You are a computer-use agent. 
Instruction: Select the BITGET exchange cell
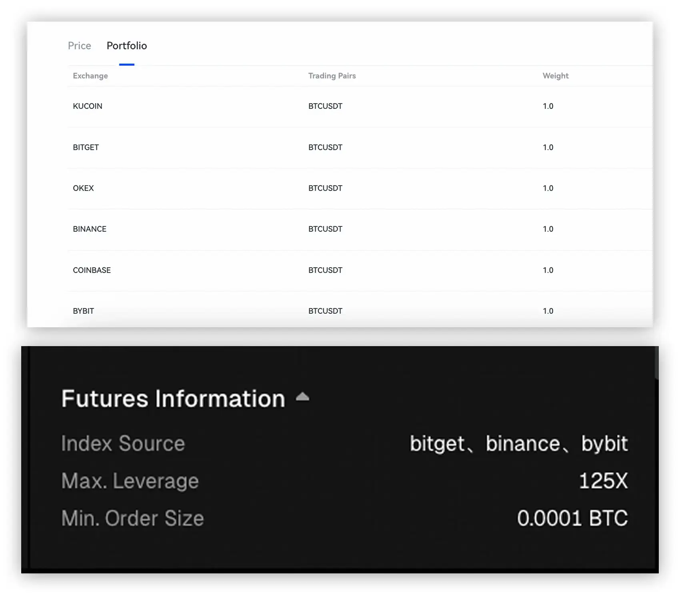coord(86,147)
